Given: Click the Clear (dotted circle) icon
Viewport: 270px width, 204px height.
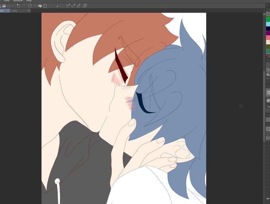Looking at the screenshot, I should click(x=30, y=6).
